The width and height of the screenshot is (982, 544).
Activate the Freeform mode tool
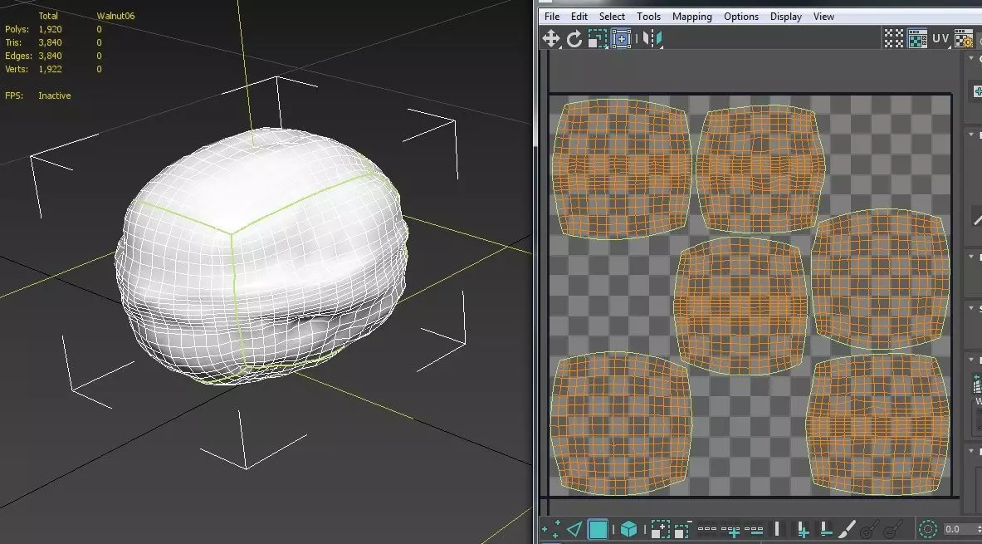pyautogui.click(x=621, y=39)
